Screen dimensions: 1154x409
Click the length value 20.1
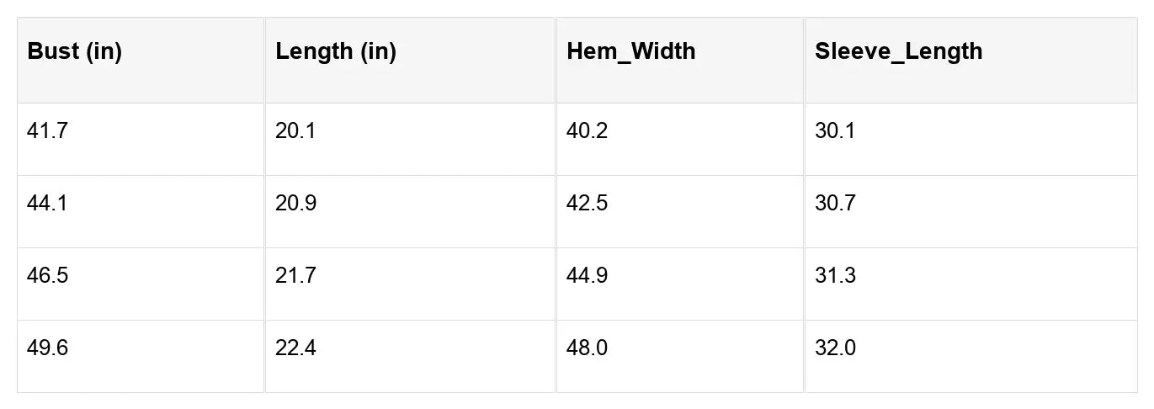(295, 131)
